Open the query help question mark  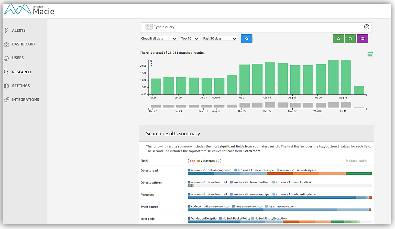click(x=366, y=27)
